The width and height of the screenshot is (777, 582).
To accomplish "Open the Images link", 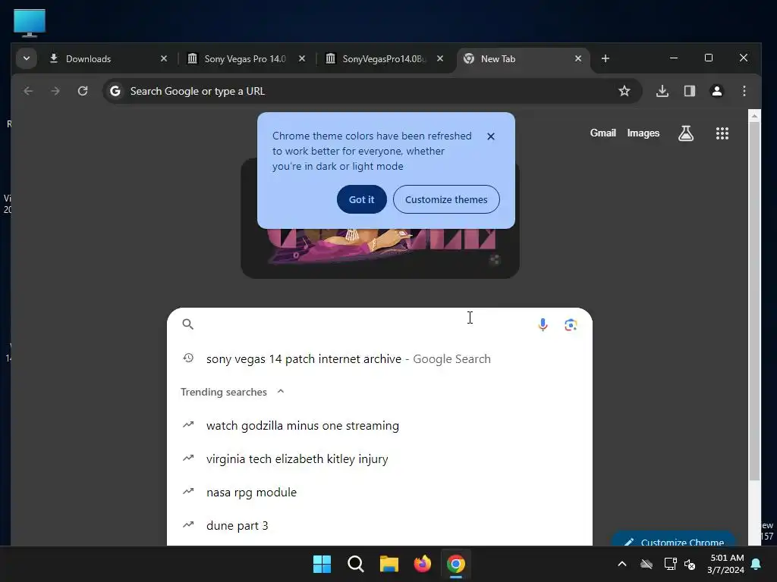I will coord(643,133).
